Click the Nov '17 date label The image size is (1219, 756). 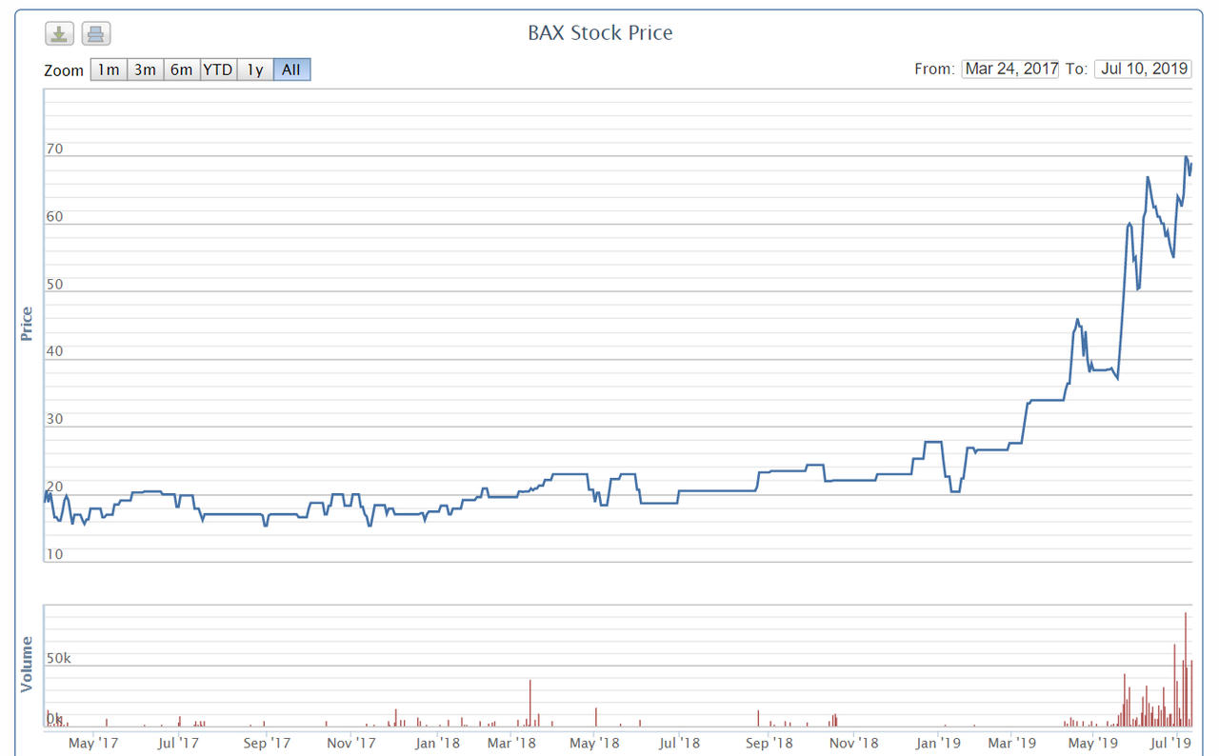click(351, 742)
